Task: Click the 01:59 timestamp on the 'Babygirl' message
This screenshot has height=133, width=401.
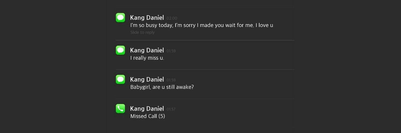Action: [171, 80]
